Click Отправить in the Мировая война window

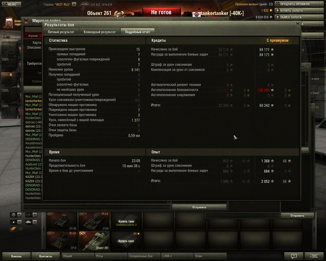(x=199, y=207)
